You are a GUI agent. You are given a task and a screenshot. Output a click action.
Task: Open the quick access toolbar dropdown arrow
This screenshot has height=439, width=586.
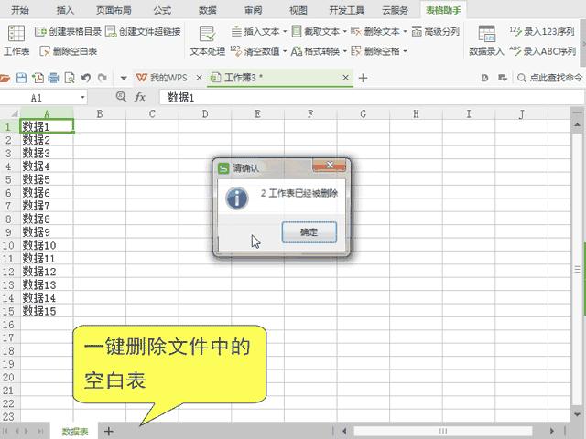(x=124, y=78)
